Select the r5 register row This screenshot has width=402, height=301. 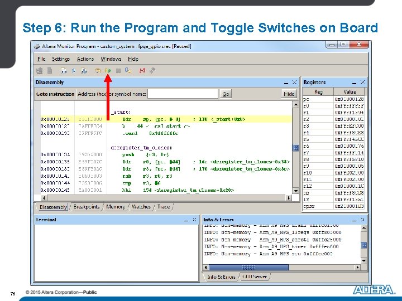[333, 139]
